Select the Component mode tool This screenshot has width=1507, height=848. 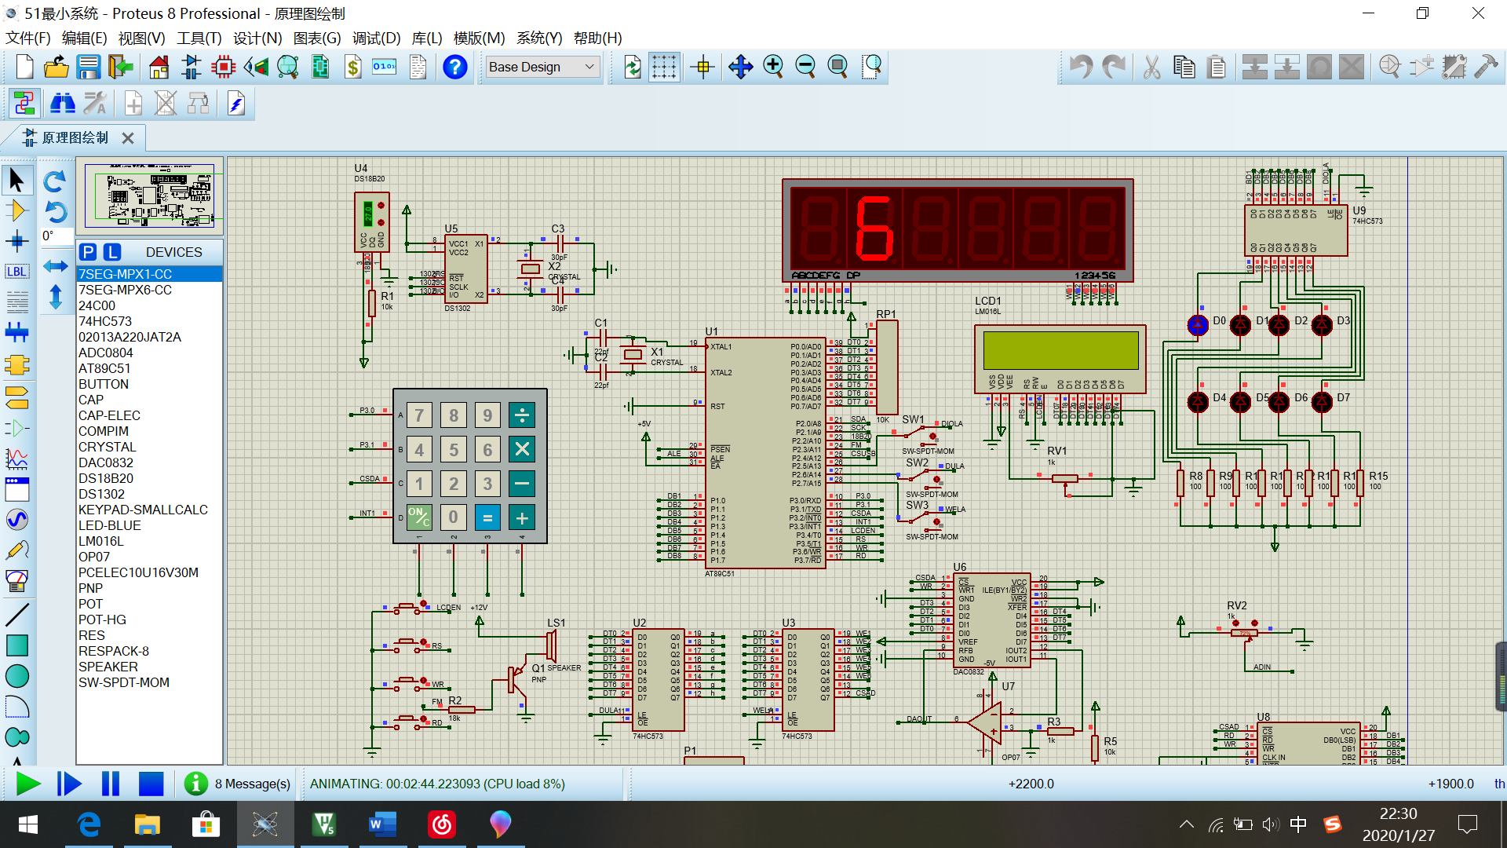(x=16, y=210)
